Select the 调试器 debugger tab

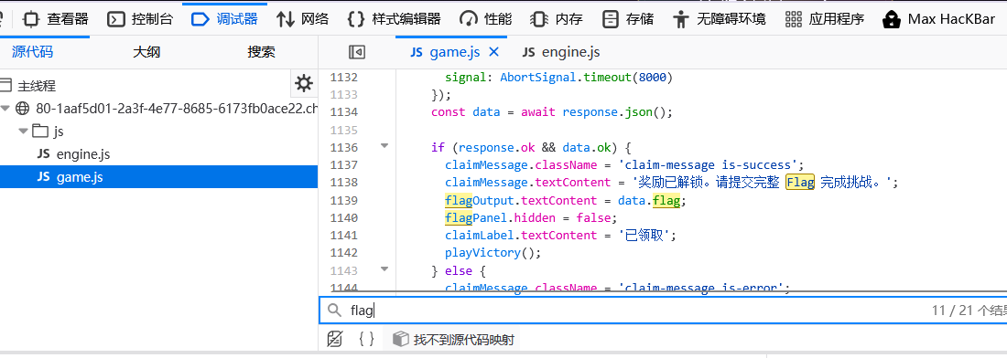click(x=225, y=18)
